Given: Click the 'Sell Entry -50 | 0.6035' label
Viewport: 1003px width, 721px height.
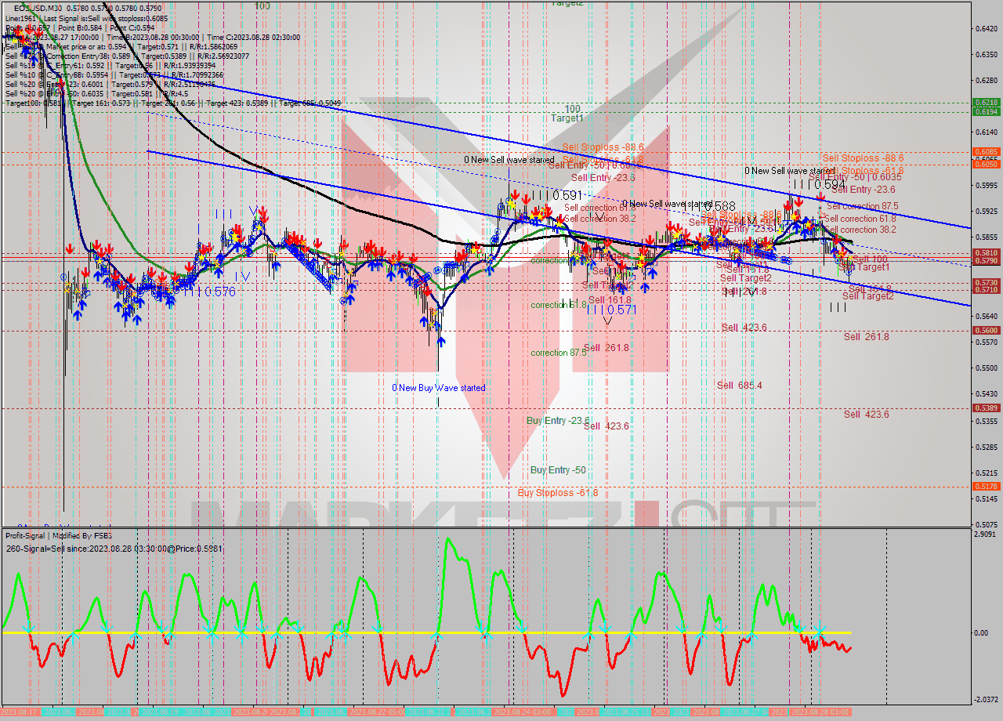Looking at the screenshot, I should (855, 177).
